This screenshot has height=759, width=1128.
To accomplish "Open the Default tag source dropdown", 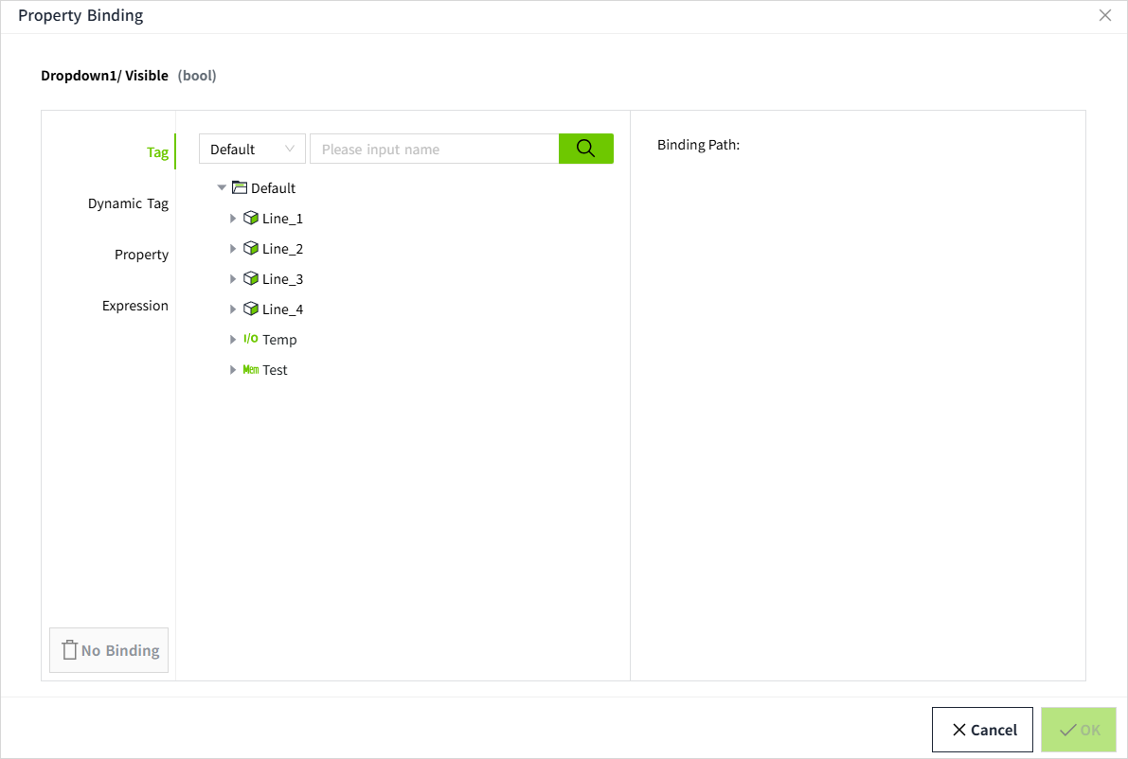I will 252,150.
